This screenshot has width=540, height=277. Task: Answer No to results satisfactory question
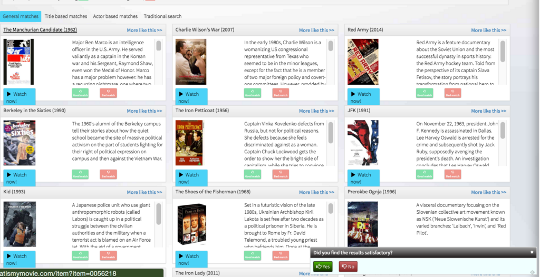tap(348, 266)
